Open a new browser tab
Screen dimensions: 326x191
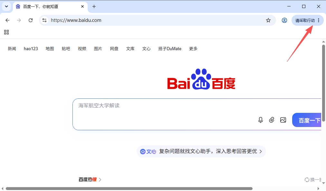point(94,6)
